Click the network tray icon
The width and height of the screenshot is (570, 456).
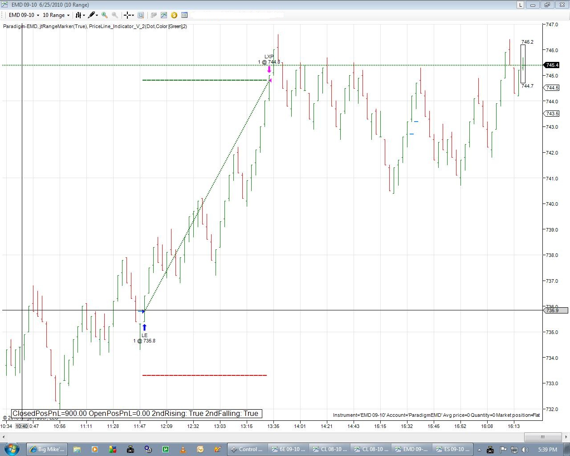514,449
